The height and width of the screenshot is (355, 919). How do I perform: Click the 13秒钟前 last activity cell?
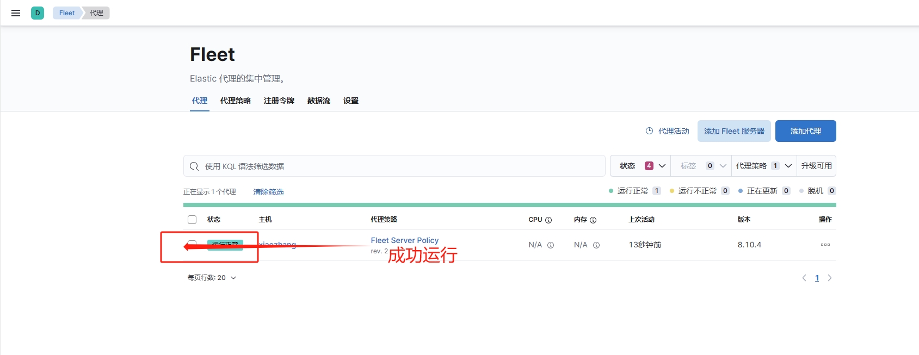(x=645, y=245)
